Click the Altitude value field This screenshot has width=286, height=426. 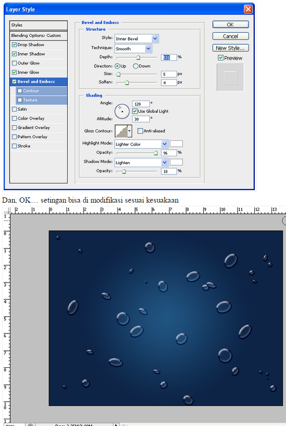point(141,119)
